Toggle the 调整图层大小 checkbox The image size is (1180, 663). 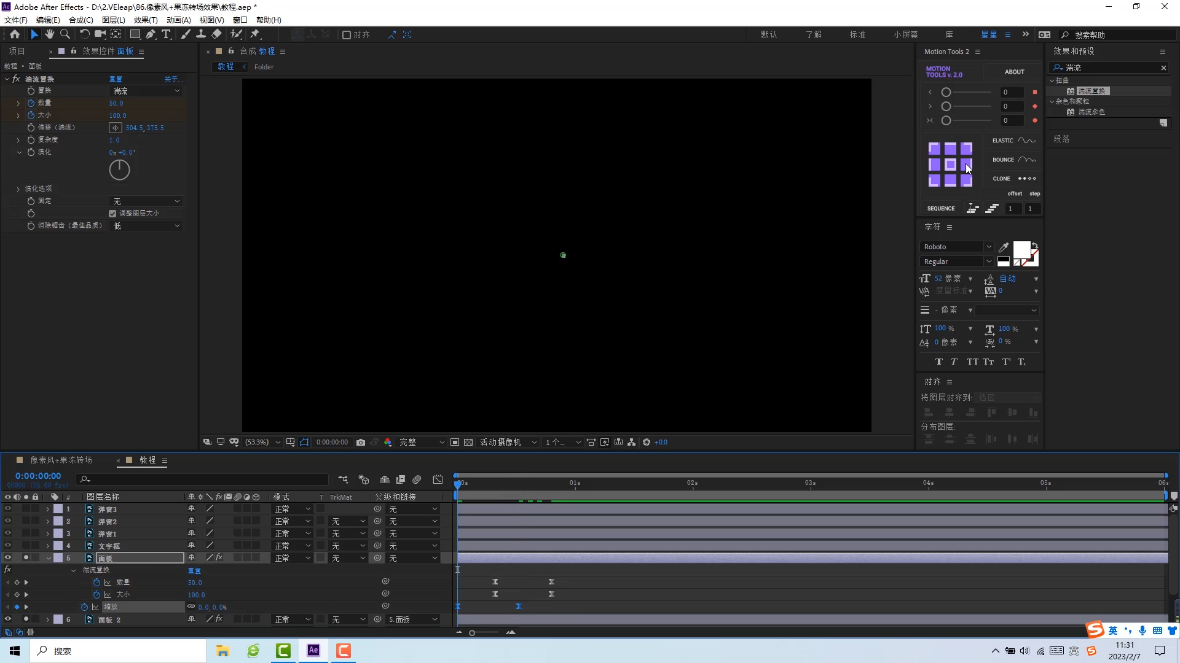[x=112, y=214]
